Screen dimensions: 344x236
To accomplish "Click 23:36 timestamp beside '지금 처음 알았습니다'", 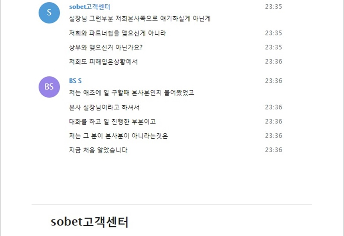I will point(273,150).
